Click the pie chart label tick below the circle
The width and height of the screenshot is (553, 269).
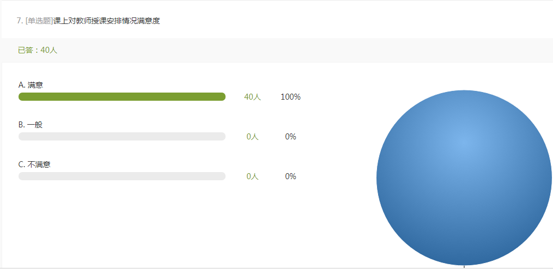pos(464,266)
